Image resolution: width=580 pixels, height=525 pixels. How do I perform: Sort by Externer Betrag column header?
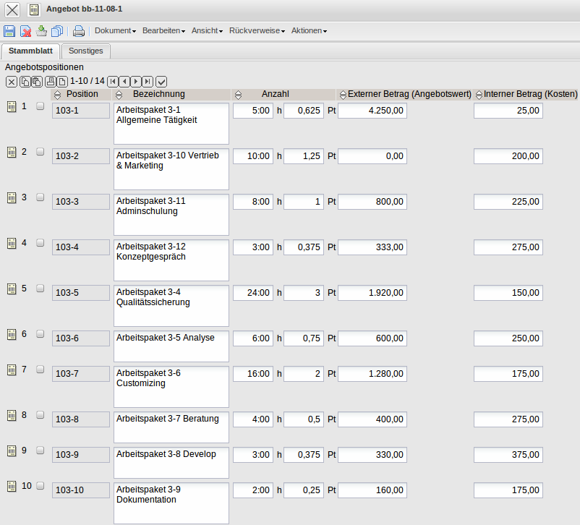409,94
